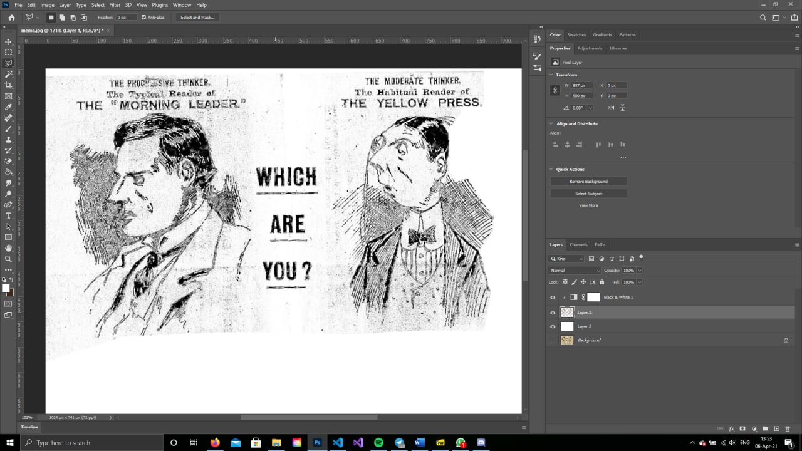Collapse the Align and Distribute section
This screenshot has width=802, height=451.
(x=551, y=124)
